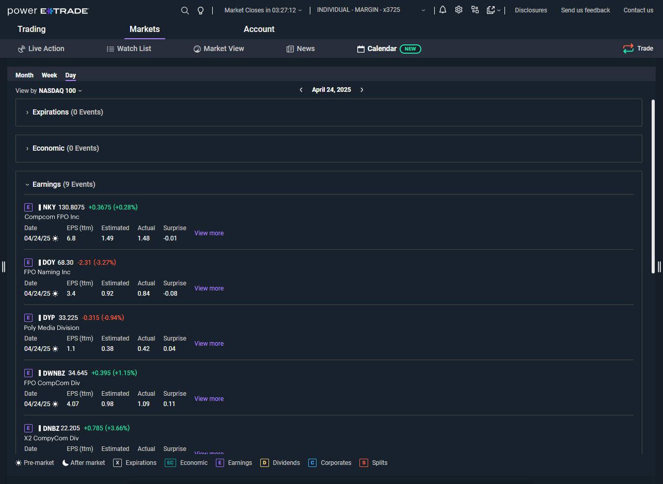Viewport: 663px width, 484px height.
Task: Toggle the Splits S legend filter
Action: [x=364, y=463]
